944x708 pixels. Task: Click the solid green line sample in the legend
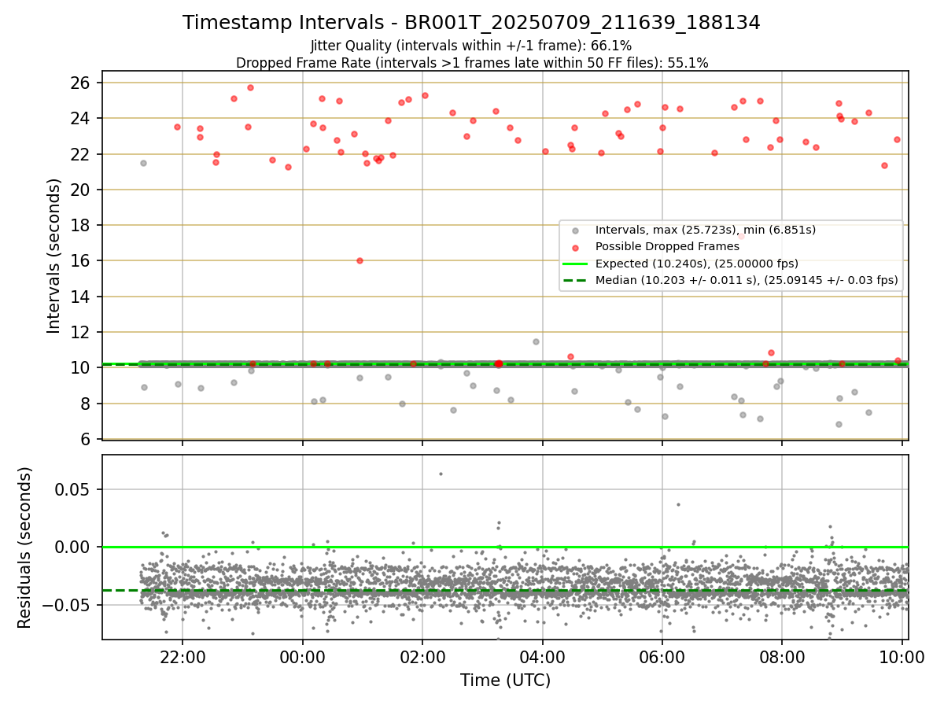575,264
